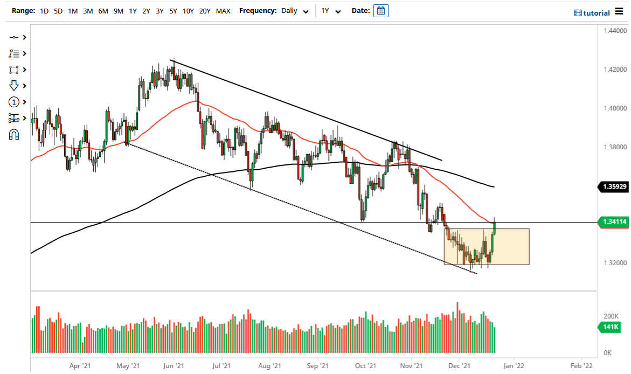Expand the trendline tool options chevron
Image resolution: width=631 pixels, height=374 pixels.
point(24,37)
